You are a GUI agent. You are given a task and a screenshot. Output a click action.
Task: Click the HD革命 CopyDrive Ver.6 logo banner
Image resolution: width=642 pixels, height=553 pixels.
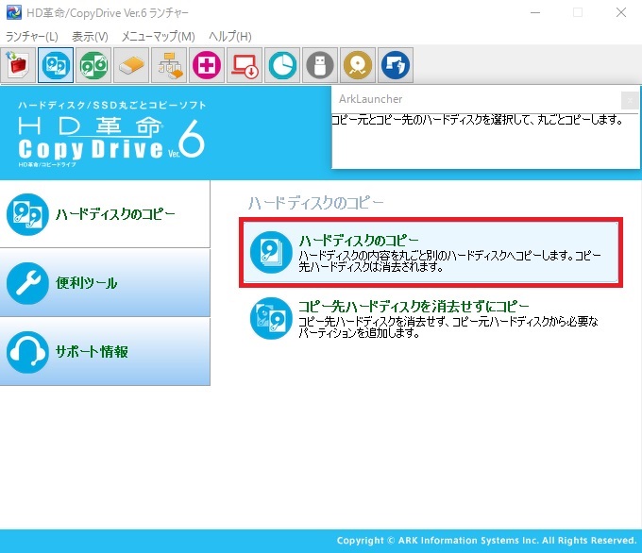pyautogui.click(x=111, y=135)
